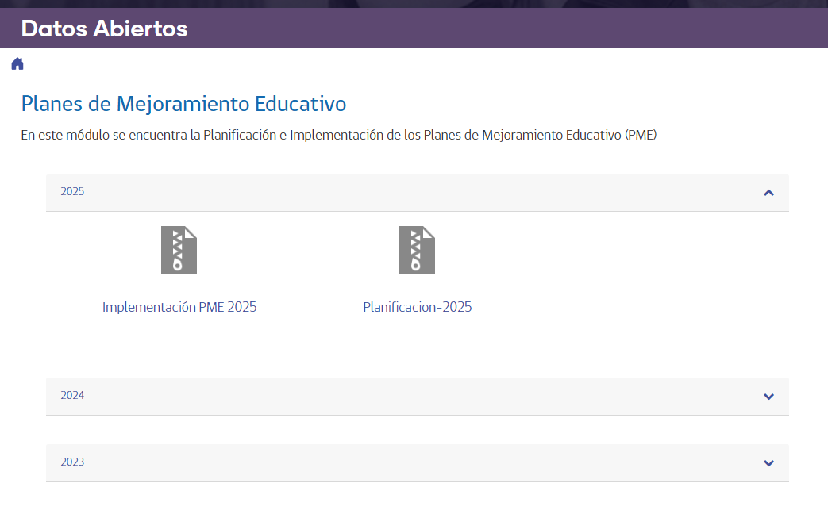
Task: Click the PME module description paragraph
Action: (339, 135)
